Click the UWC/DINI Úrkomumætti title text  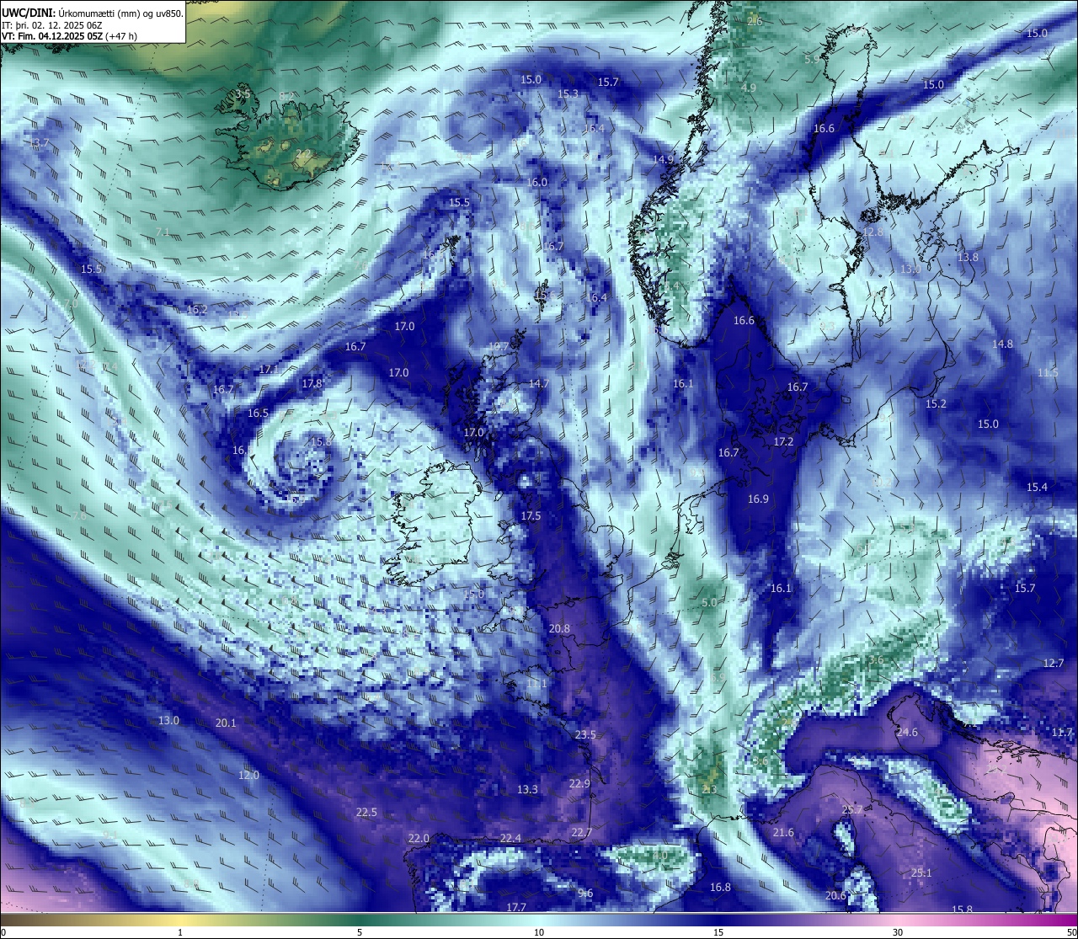pyautogui.click(x=92, y=13)
